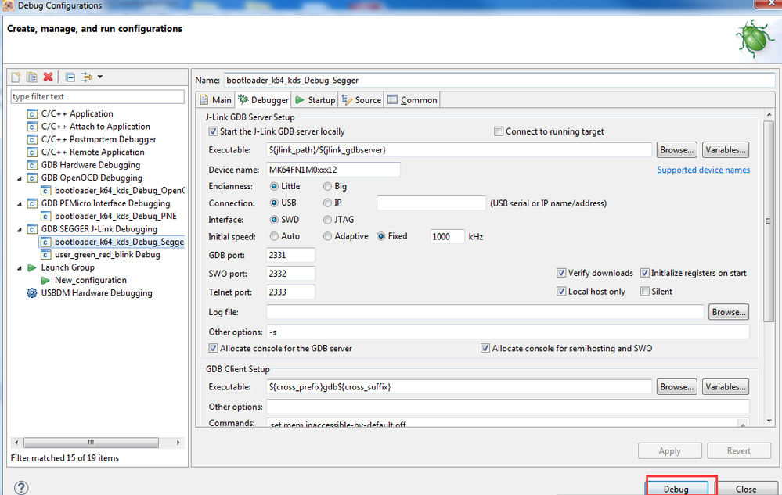Click the GDB OpenOCD Debugging type icon
782x495 pixels.
pos(32,178)
